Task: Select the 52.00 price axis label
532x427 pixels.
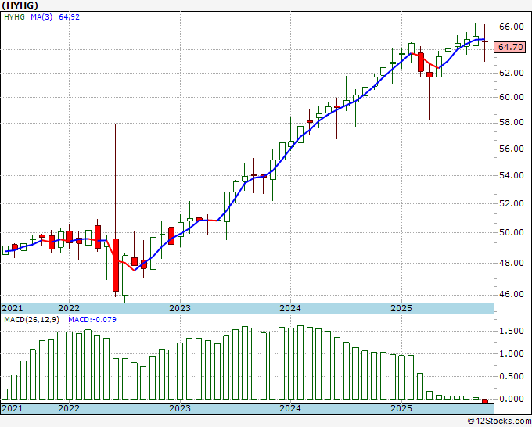Action: pos(511,203)
